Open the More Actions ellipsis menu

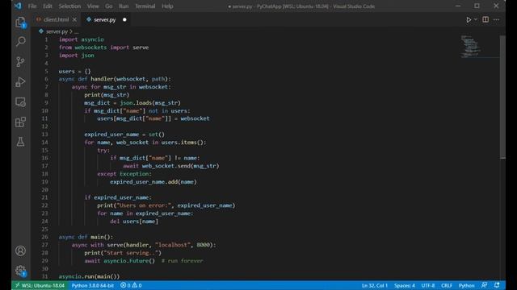(496, 19)
